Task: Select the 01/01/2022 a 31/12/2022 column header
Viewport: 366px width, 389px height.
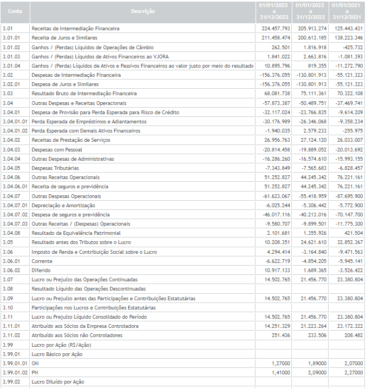Action: point(310,11)
